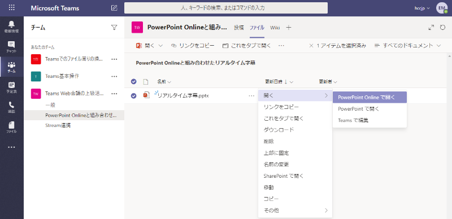Click the filter funnel icon for teams
This screenshot has width=452, height=219.
[114, 27]
